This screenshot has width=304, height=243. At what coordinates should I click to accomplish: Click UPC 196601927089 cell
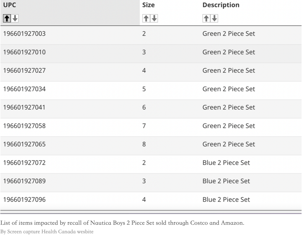click(24, 181)
